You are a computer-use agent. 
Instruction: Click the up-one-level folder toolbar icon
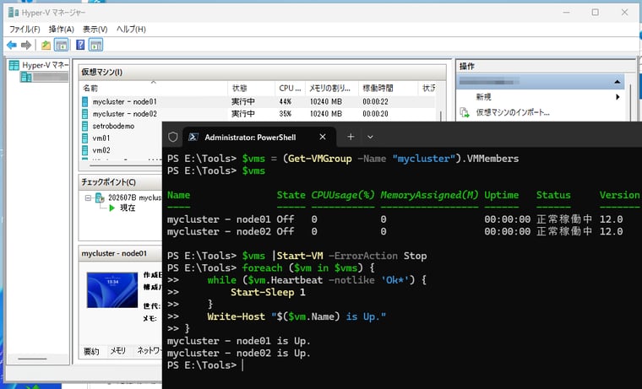[x=46, y=45]
